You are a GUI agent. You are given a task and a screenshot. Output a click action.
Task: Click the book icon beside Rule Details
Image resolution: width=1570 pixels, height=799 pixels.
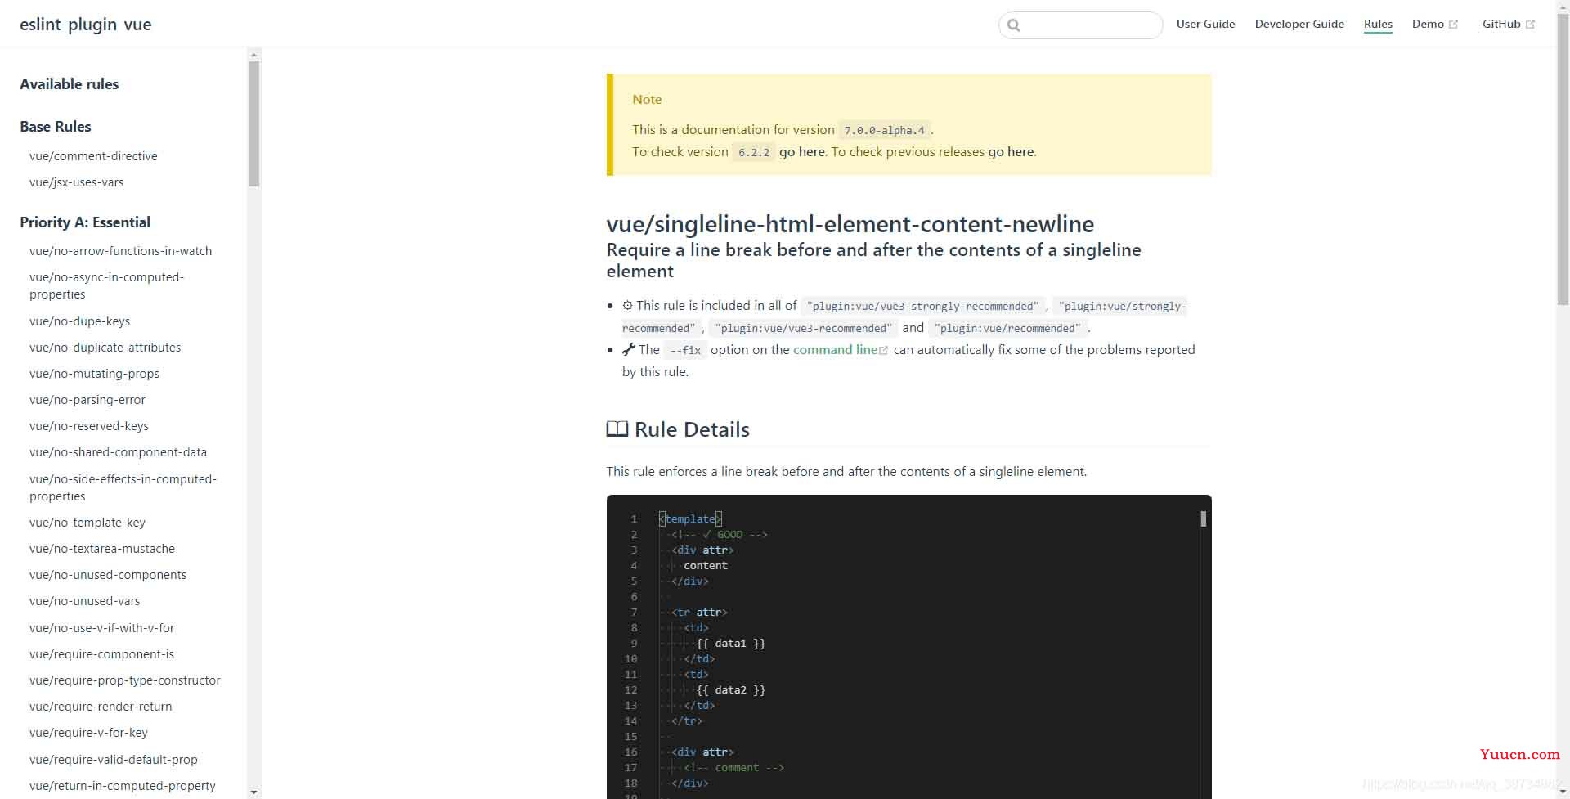(617, 429)
